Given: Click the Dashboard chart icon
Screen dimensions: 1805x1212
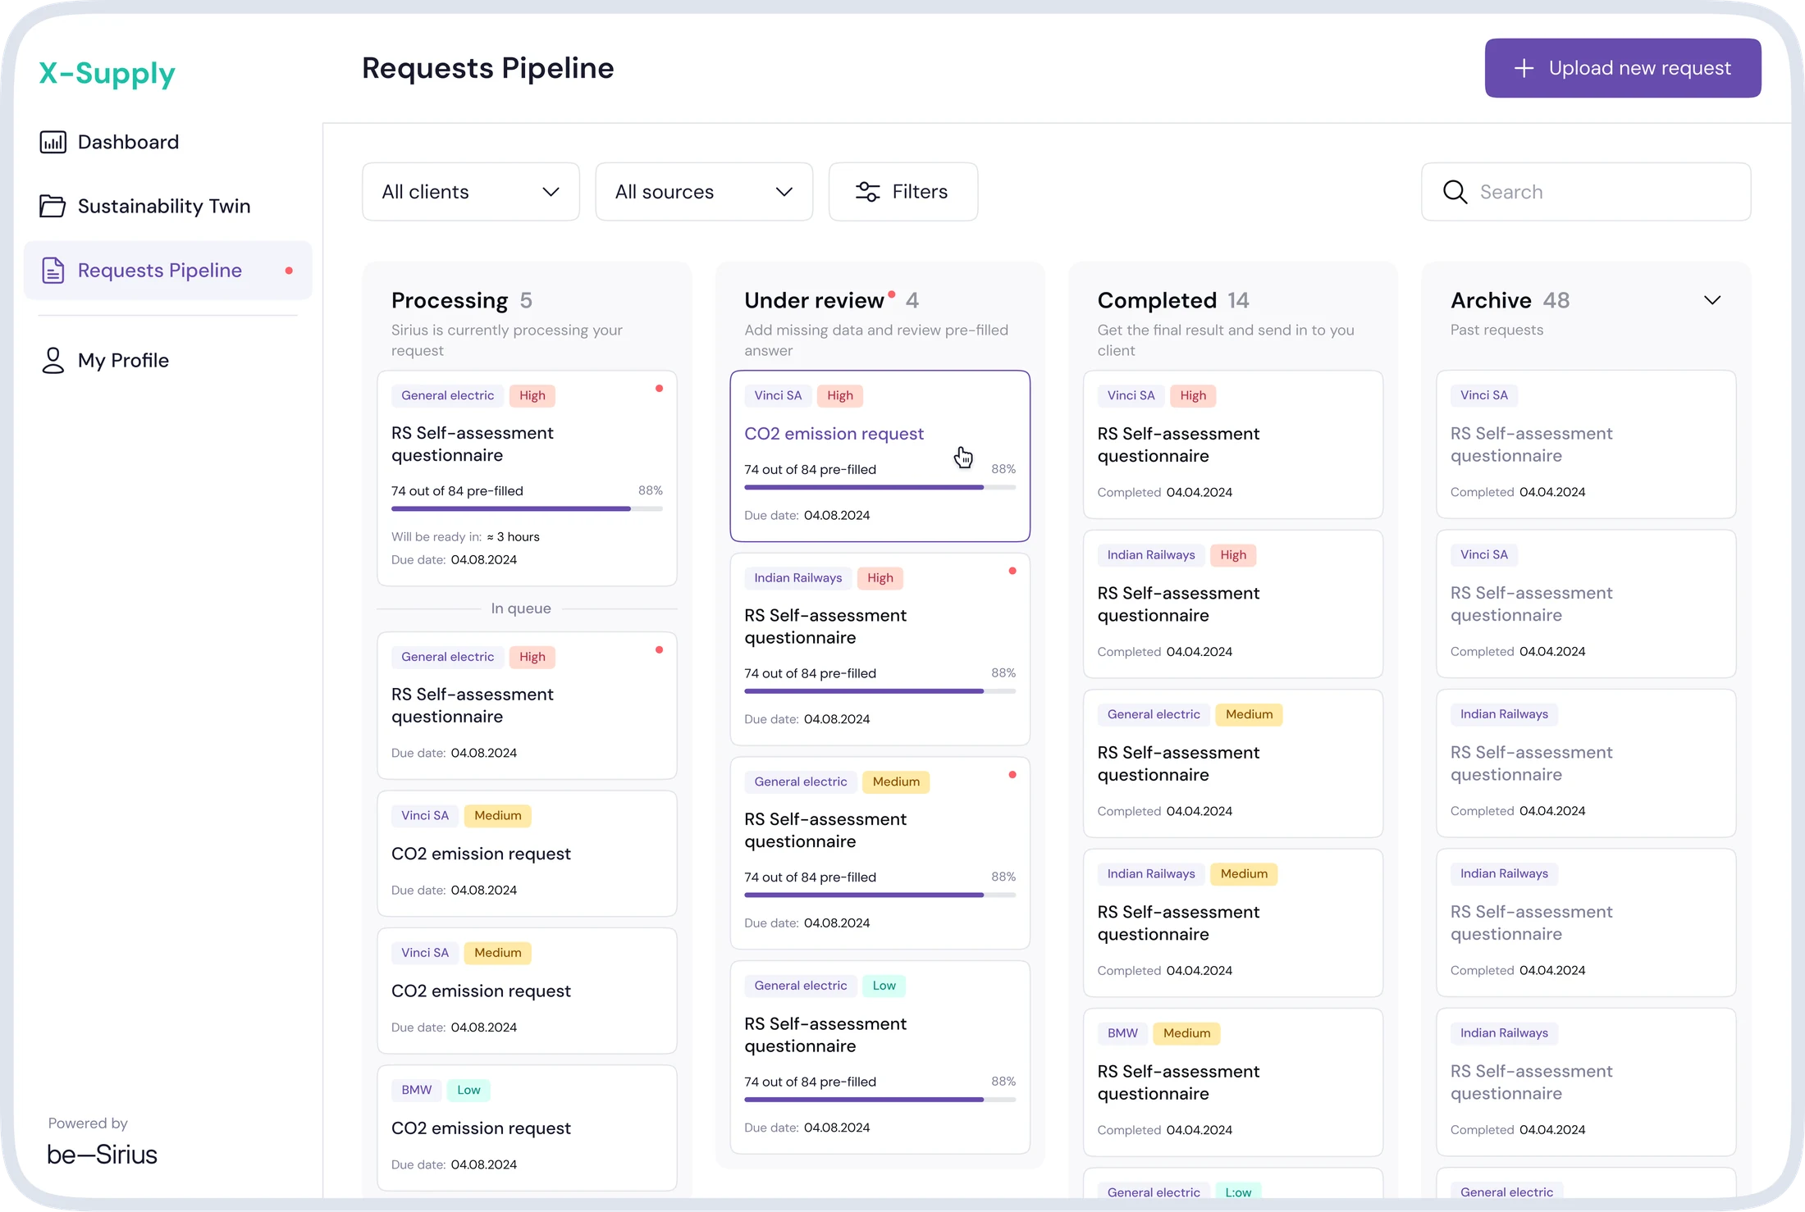Looking at the screenshot, I should pyautogui.click(x=53, y=142).
